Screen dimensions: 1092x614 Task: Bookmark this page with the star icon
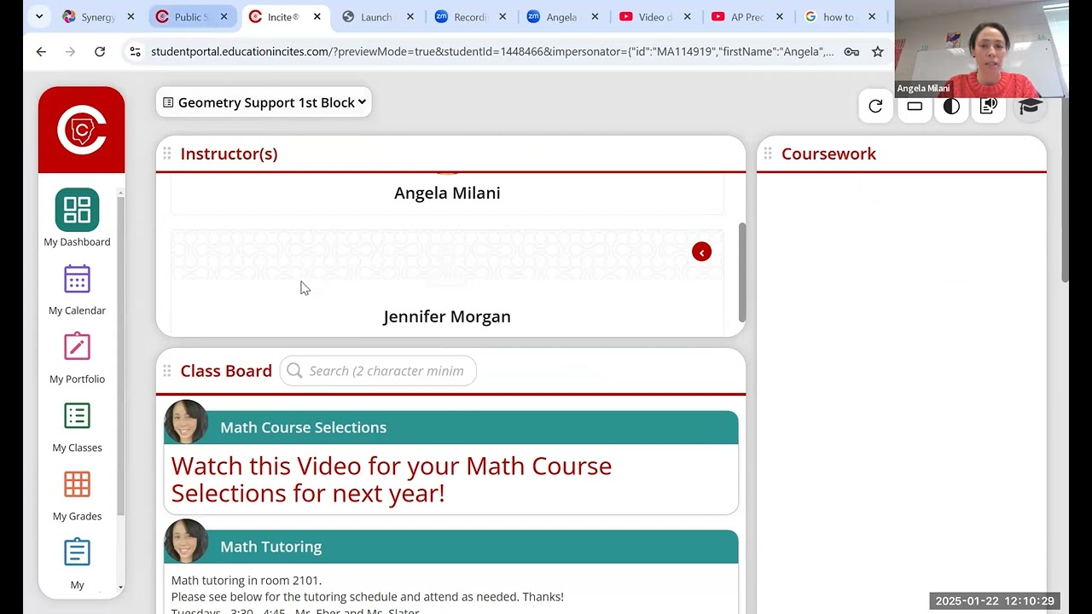coord(878,51)
